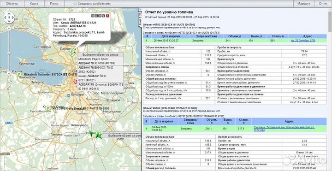The height and width of the screenshot is (171, 332).
Task: Open the Объекты menu
Action: 12,4
